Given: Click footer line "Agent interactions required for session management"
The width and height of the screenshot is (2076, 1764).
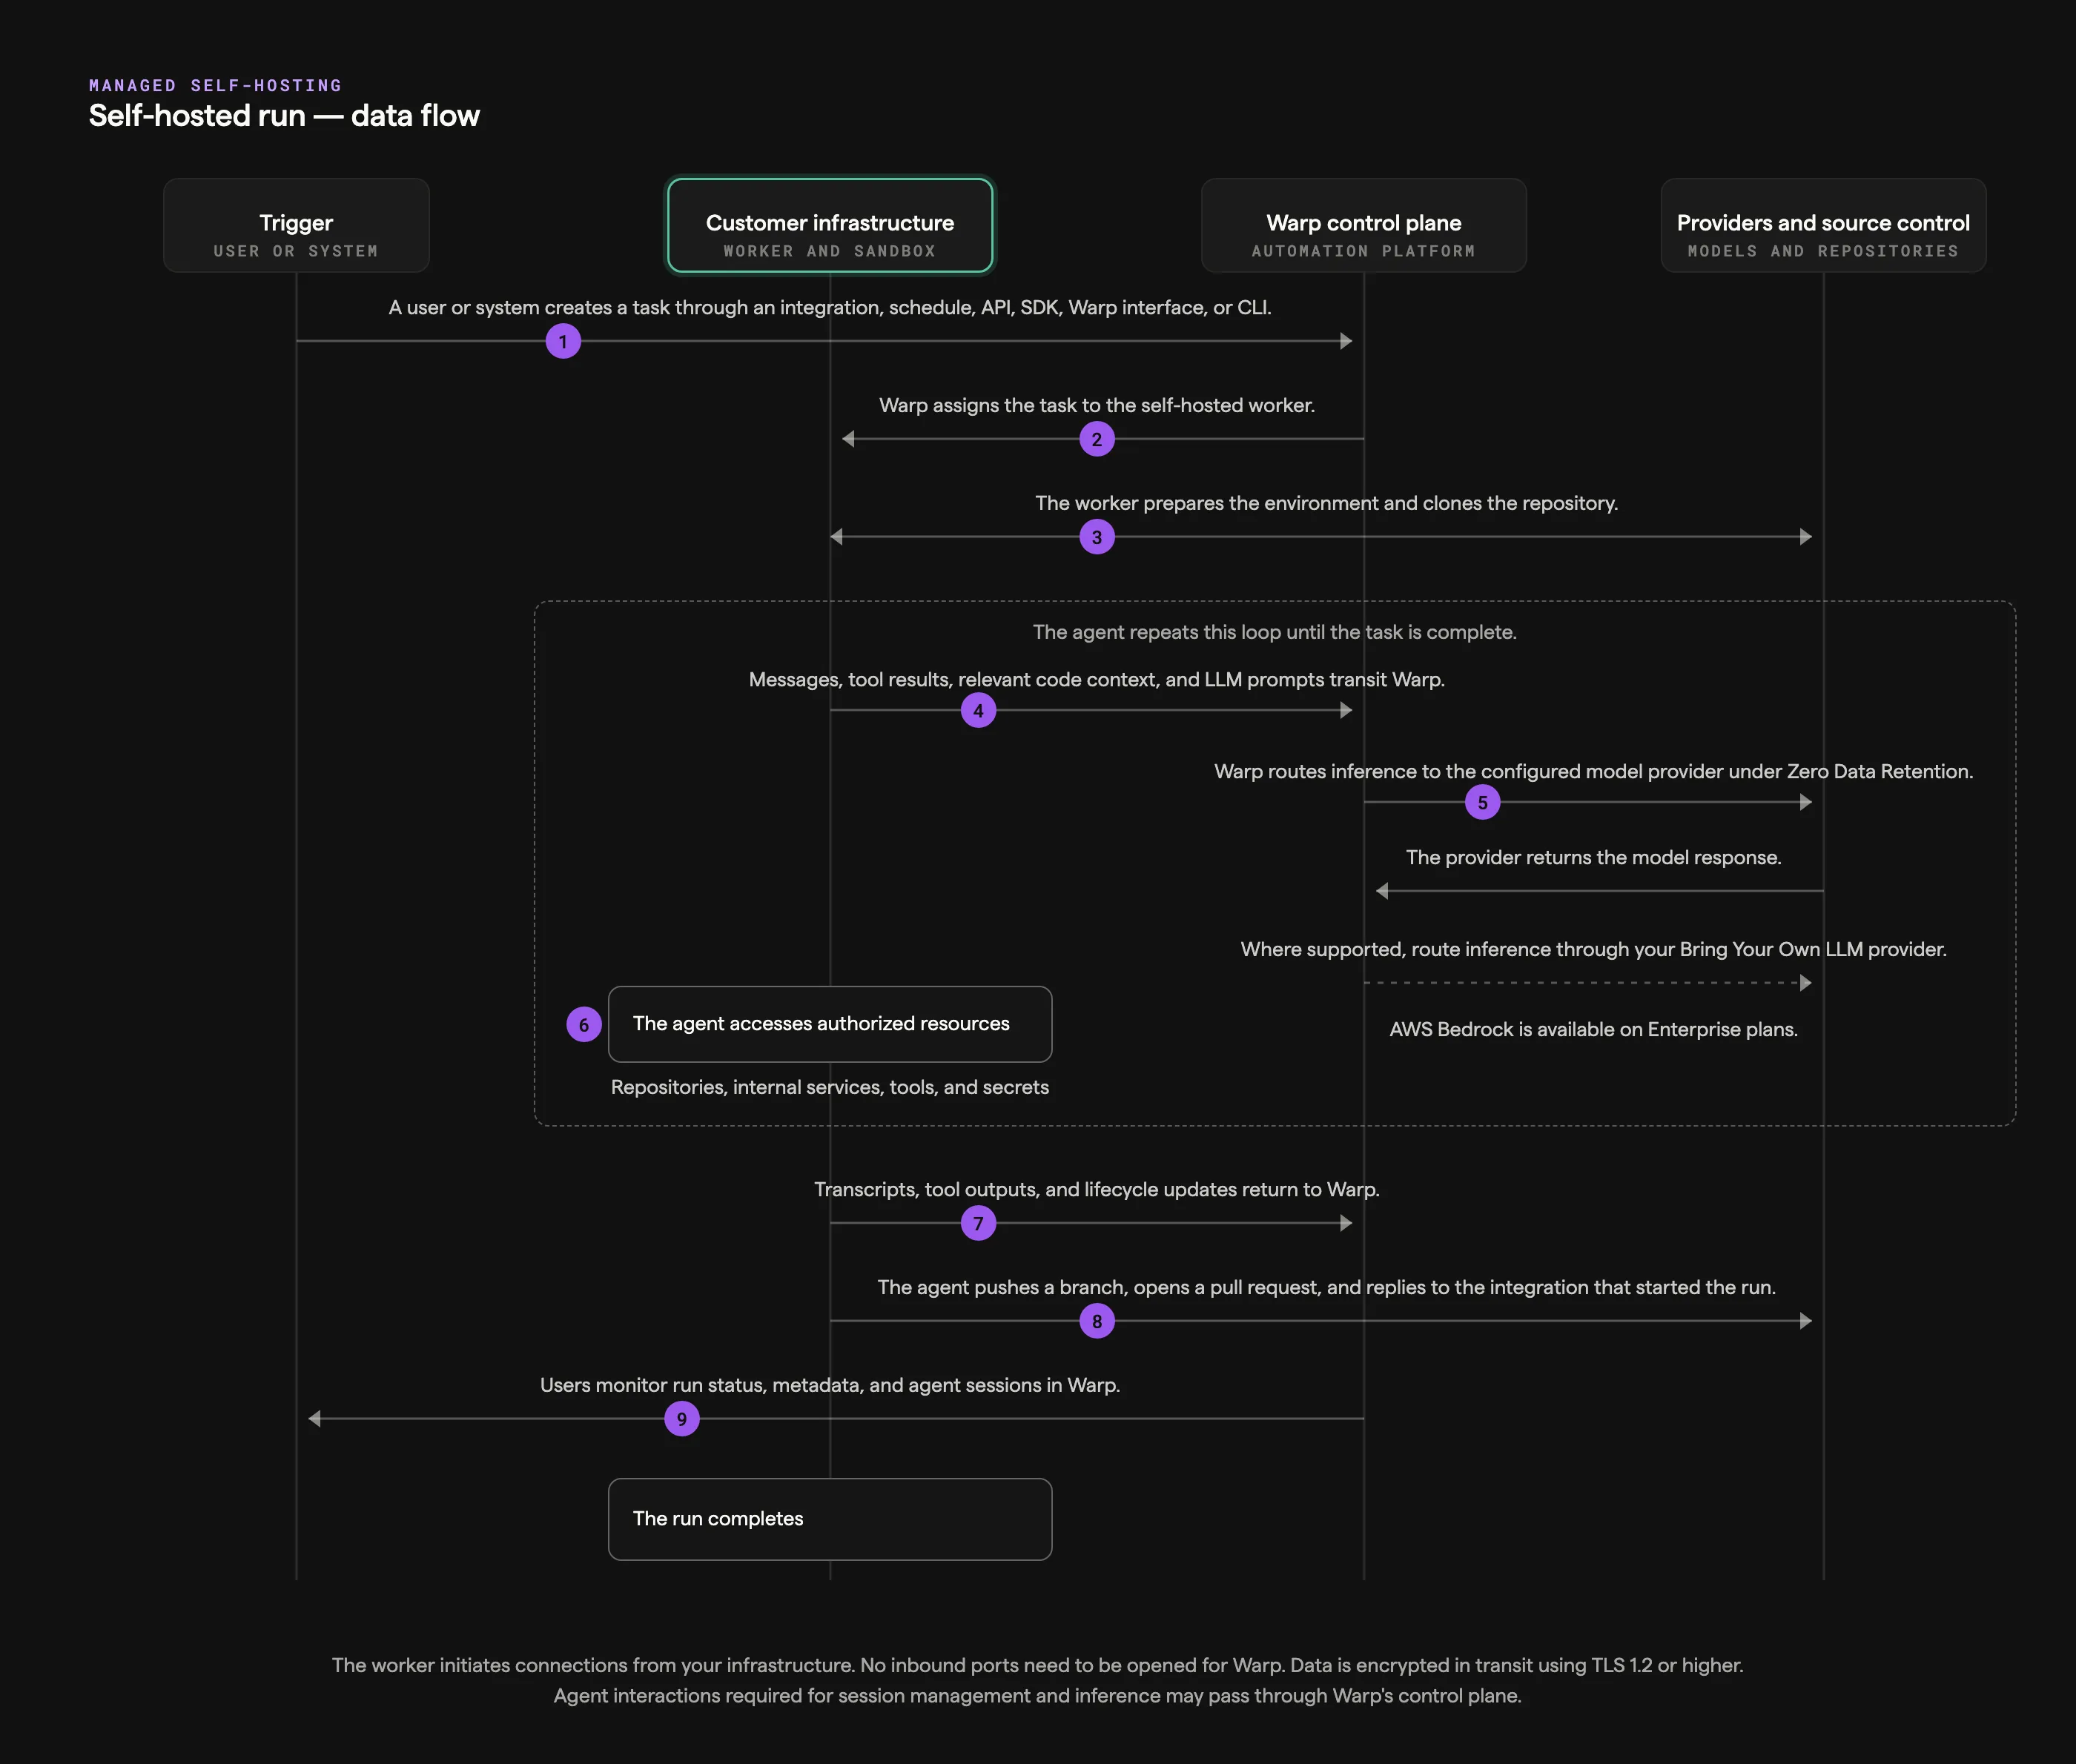Looking at the screenshot, I should point(1037,1696).
